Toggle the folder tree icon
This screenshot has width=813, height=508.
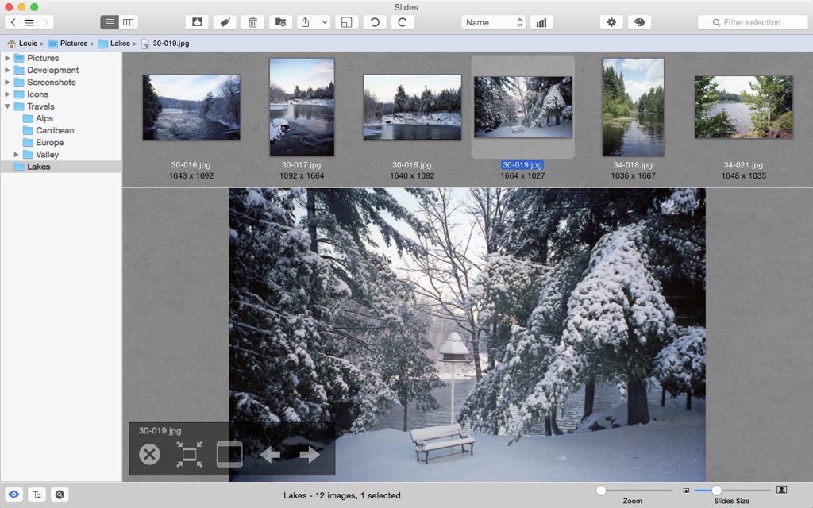click(x=37, y=495)
